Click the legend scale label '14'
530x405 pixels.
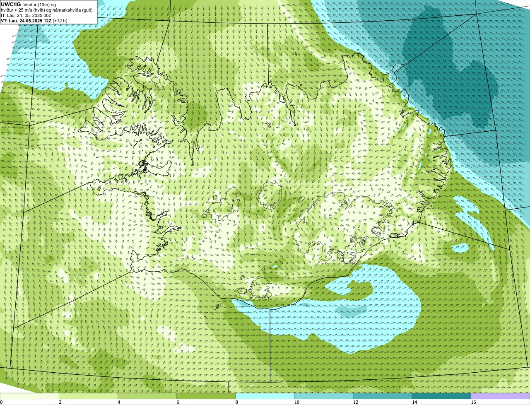pos(414,402)
